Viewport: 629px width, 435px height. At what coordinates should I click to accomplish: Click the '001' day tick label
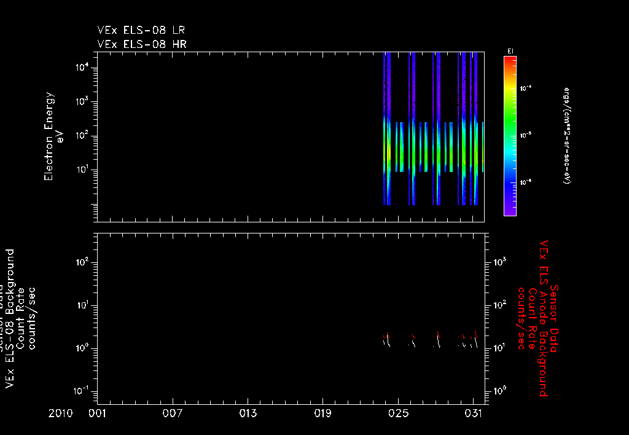(x=98, y=413)
